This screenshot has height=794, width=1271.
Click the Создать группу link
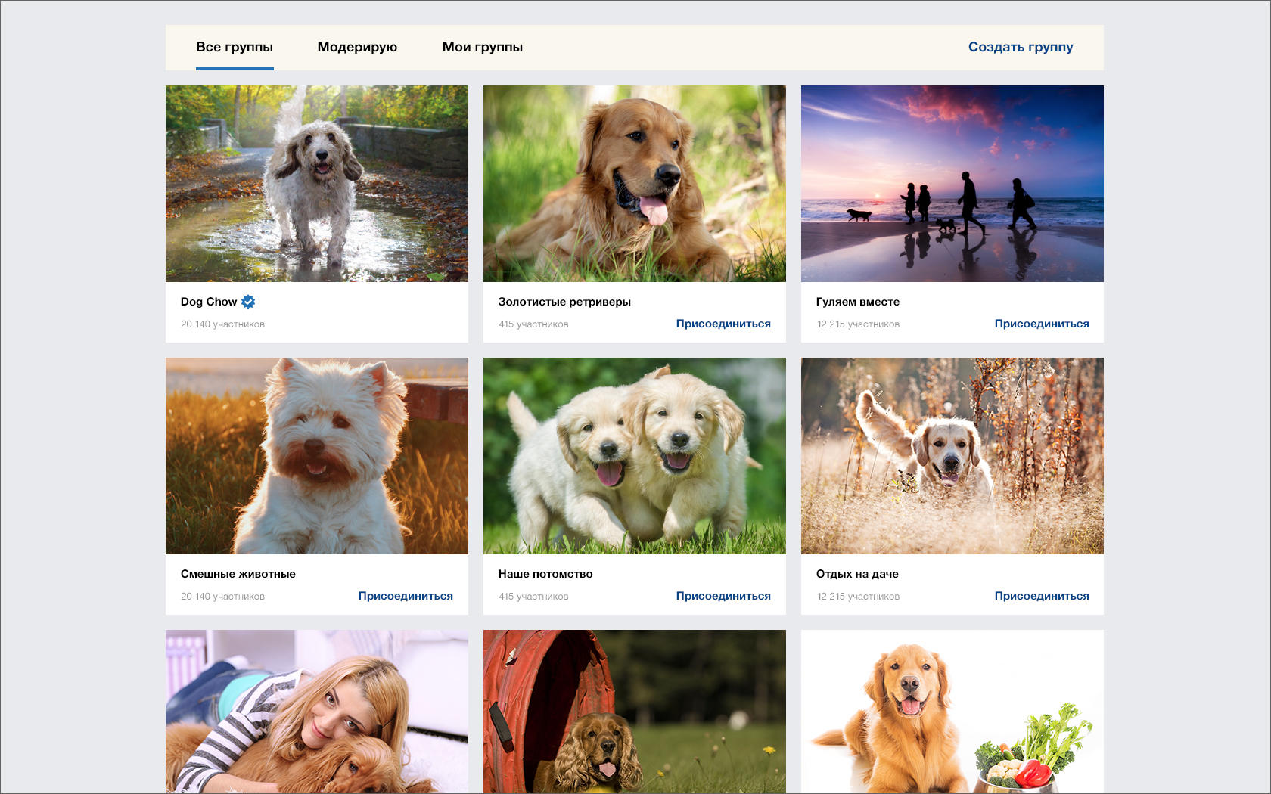(1021, 47)
